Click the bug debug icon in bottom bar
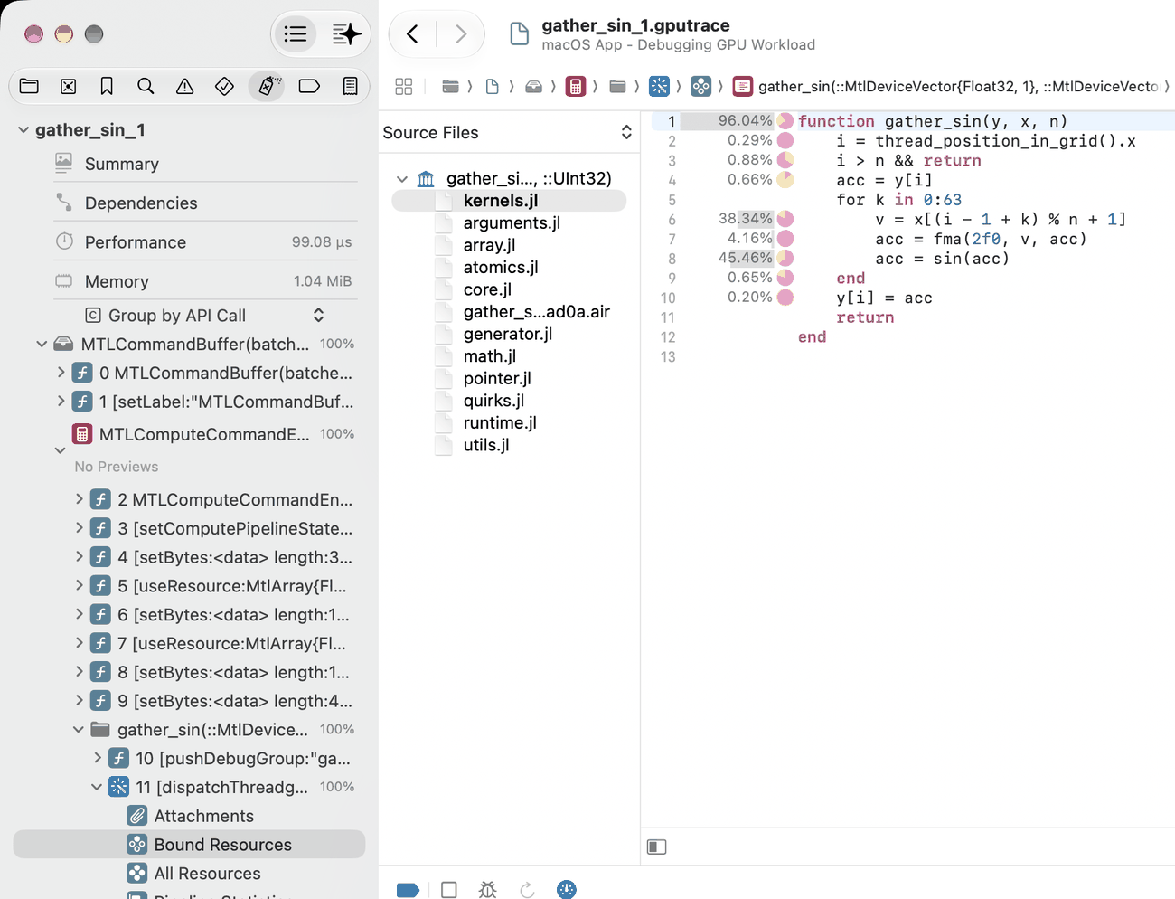The width and height of the screenshot is (1175, 899). coord(487,890)
